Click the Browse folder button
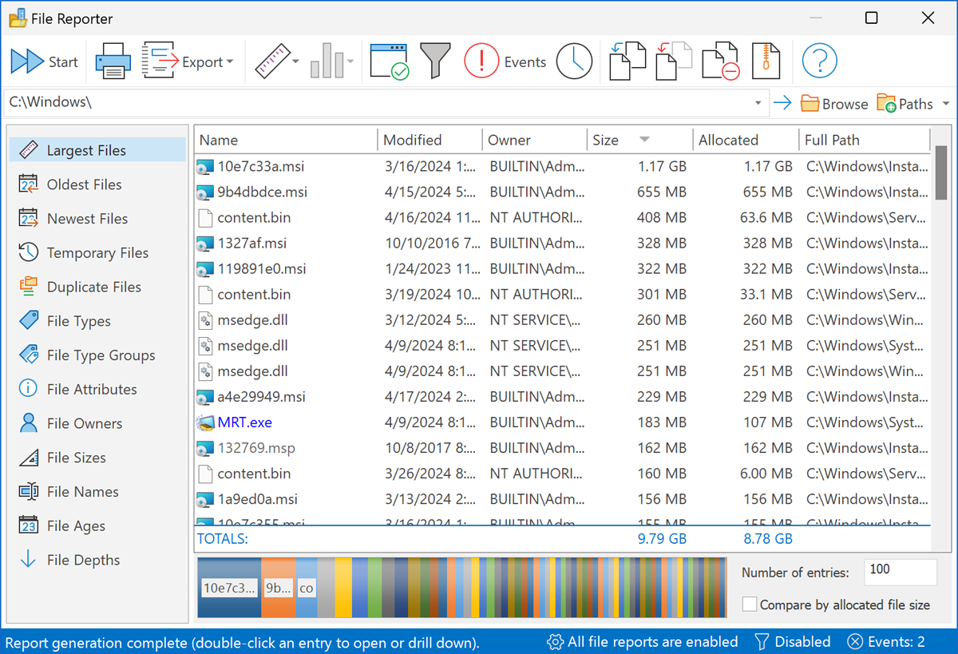 [x=834, y=104]
